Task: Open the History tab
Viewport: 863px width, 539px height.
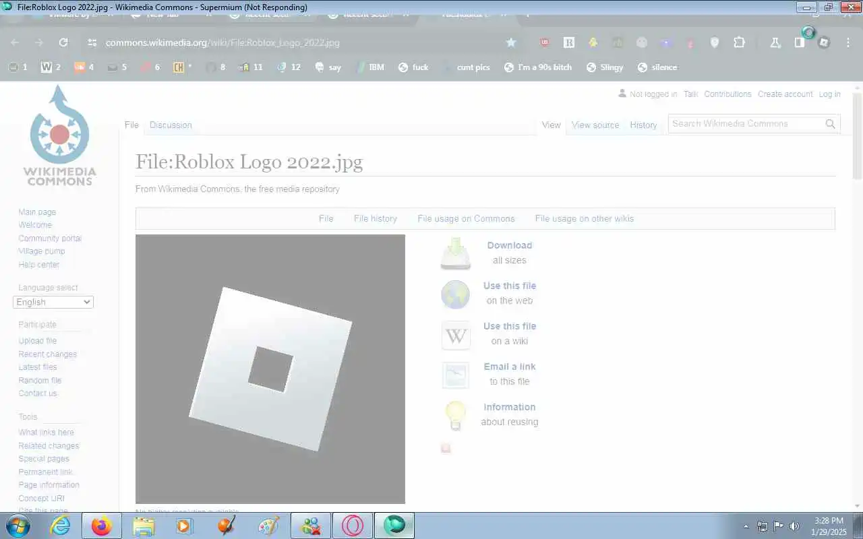Action: (x=643, y=125)
